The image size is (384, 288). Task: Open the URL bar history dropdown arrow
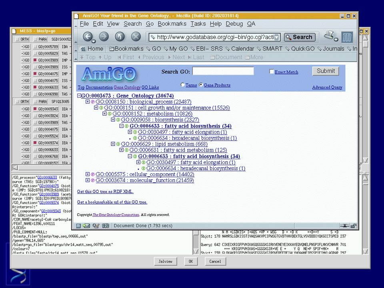277,37
